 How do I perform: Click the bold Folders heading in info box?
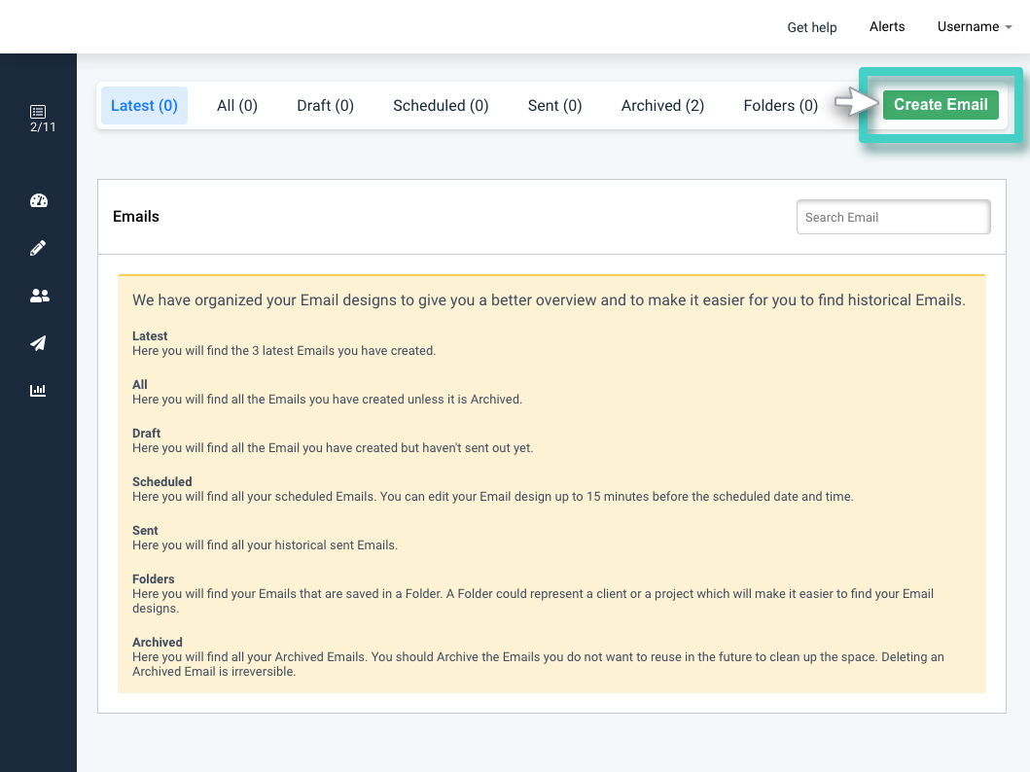tap(153, 579)
